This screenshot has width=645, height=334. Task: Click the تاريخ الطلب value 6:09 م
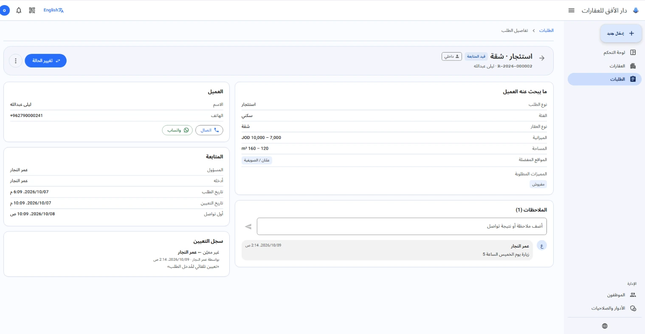(29, 192)
